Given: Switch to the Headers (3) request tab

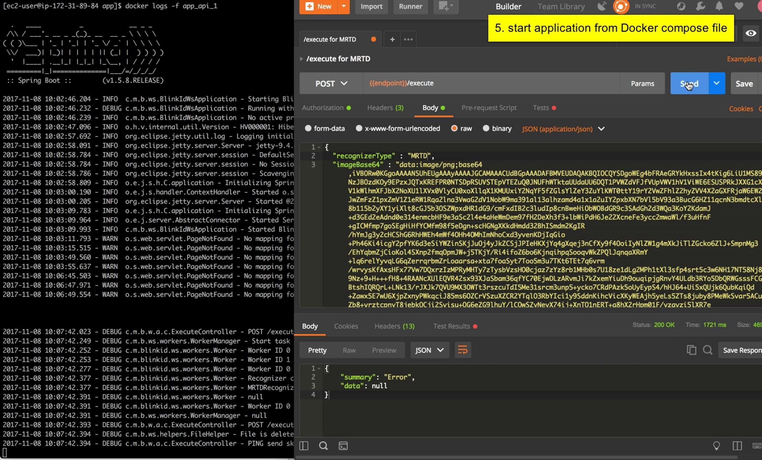Looking at the screenshot, I should pos(385,108).
